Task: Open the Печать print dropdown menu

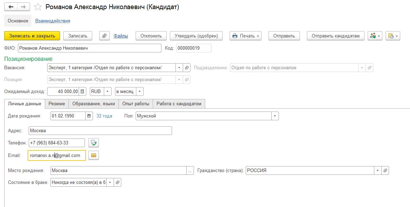Action: point(245,36)
